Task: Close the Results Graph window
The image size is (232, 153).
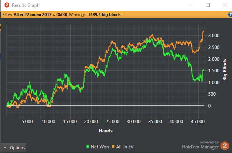Action: (x=225, y=5)
